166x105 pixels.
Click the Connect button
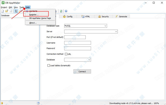coord(82,71)
